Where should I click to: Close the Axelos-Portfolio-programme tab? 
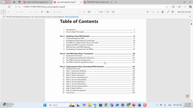(51, 2)
